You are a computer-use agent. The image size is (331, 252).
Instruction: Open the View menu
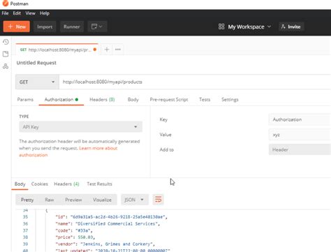click(31, 13)
